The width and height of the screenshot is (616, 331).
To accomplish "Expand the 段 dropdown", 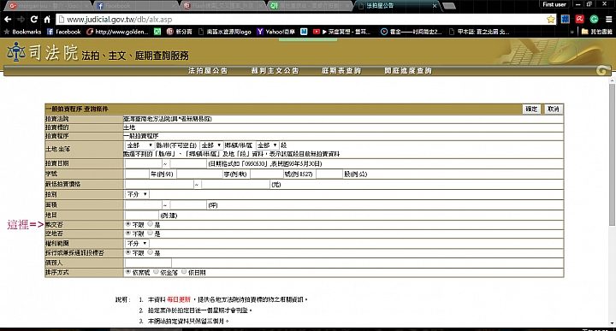I will coord(268,145).
